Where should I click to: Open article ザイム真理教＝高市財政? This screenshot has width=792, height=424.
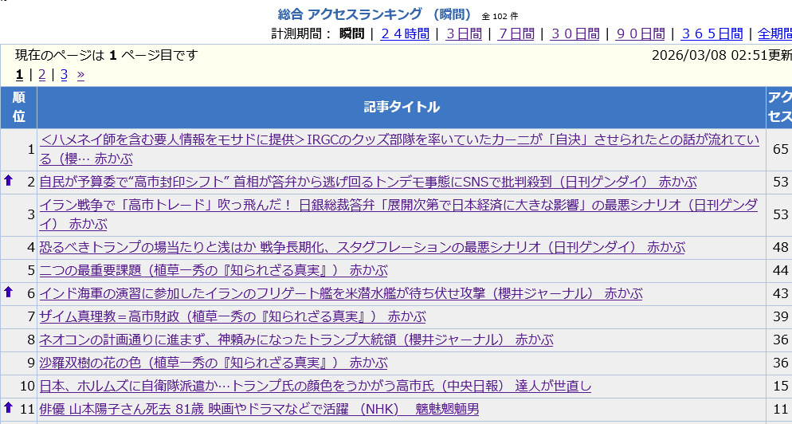click(x=233, y=317)
